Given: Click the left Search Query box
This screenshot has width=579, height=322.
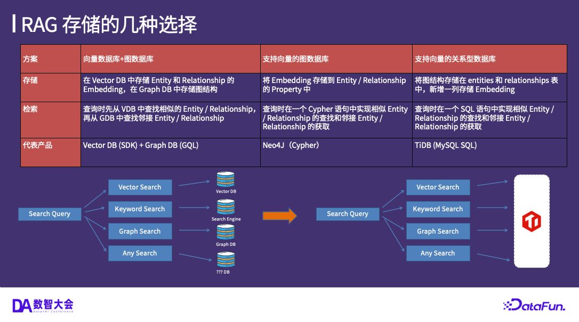Looking at the screenshot, I should (50, 214).
